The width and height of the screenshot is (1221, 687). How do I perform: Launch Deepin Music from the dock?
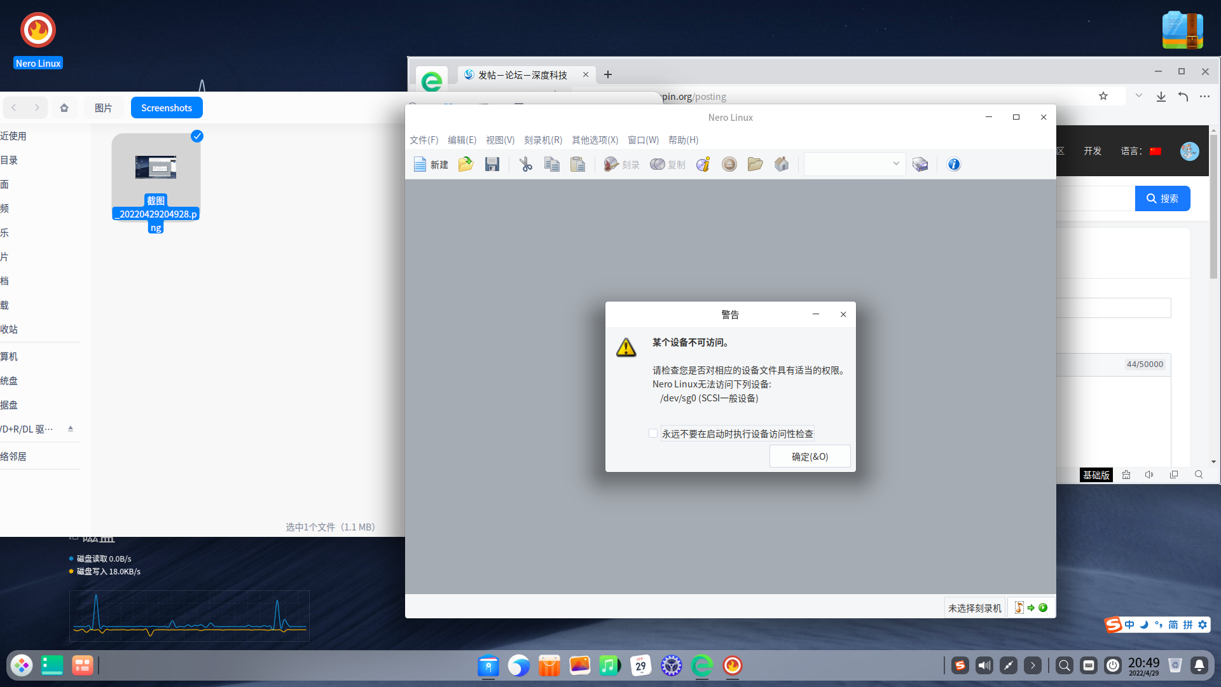pyautogui.click(x=610, y=665)
